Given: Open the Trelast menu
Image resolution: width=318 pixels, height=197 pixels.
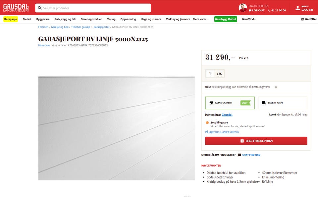Looking at the screenshot, I should pyautogui.click(x=27, y=19).
